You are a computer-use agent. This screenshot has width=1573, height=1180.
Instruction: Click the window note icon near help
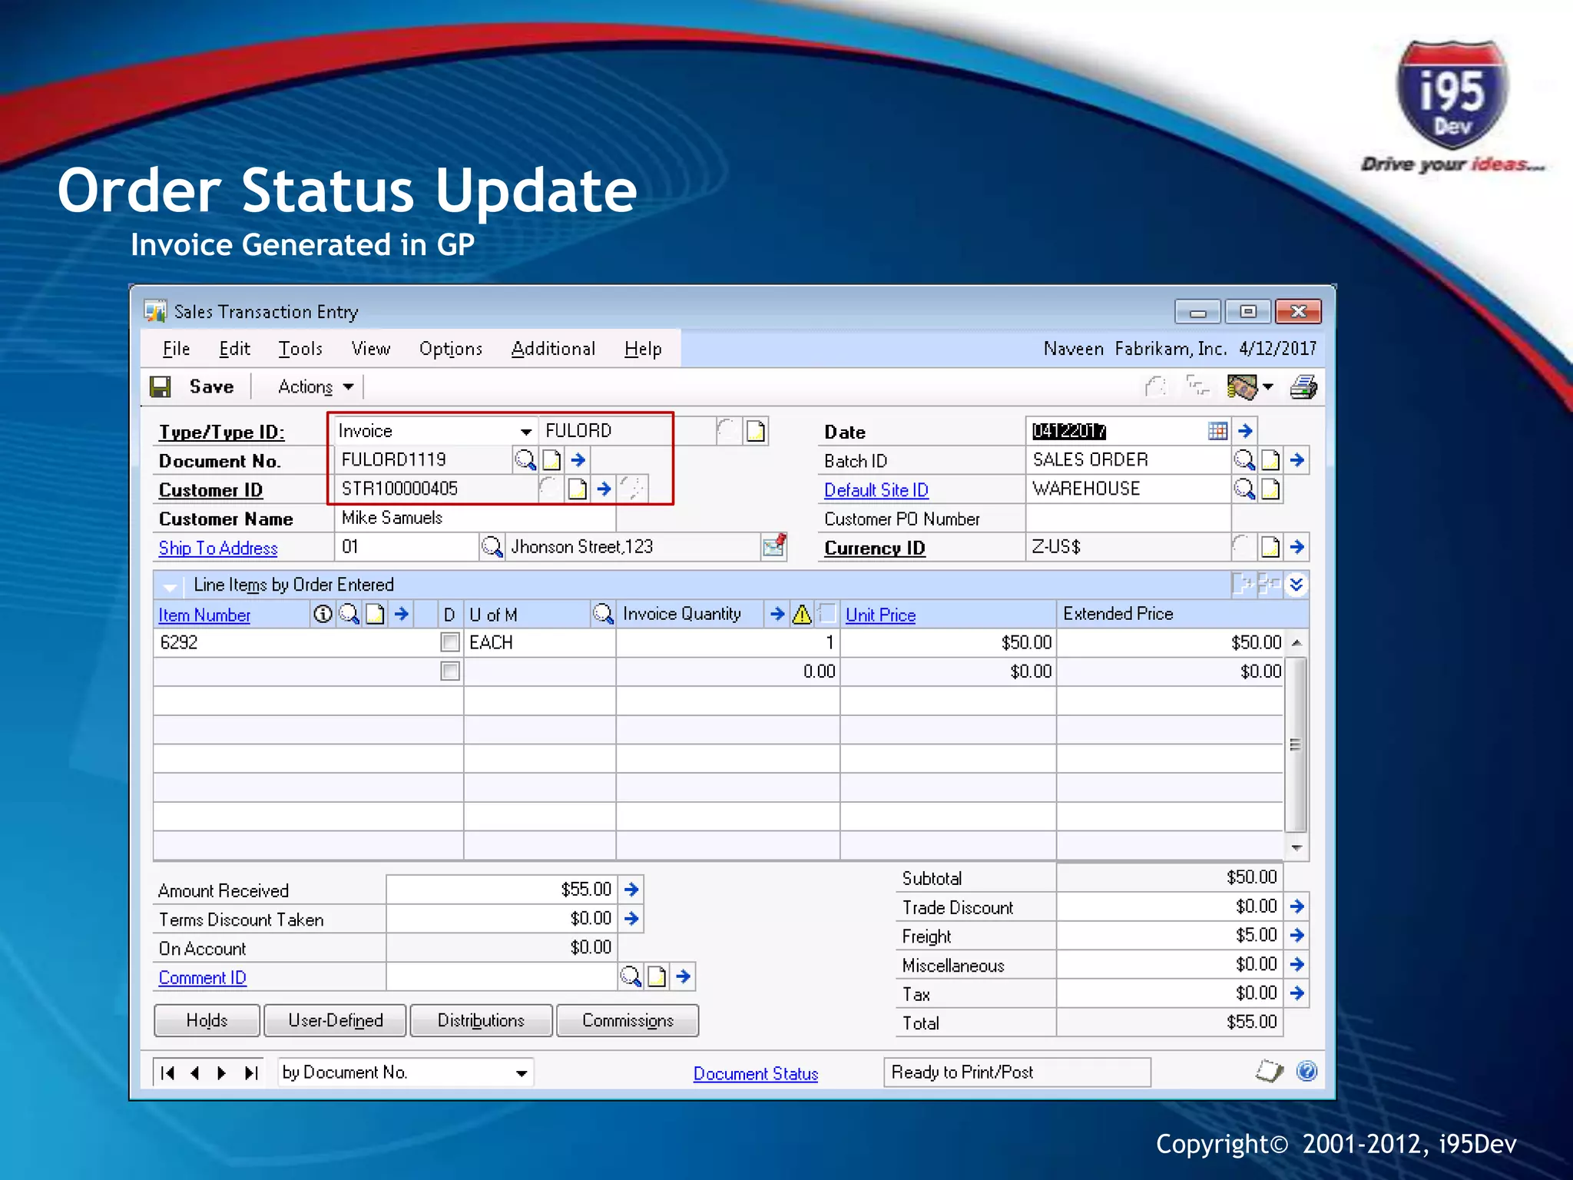pos(1270,1071)
